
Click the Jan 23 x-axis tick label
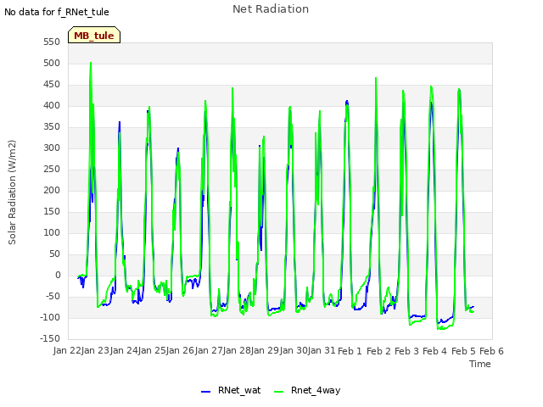pyautogui.click(x=95, y=350)
